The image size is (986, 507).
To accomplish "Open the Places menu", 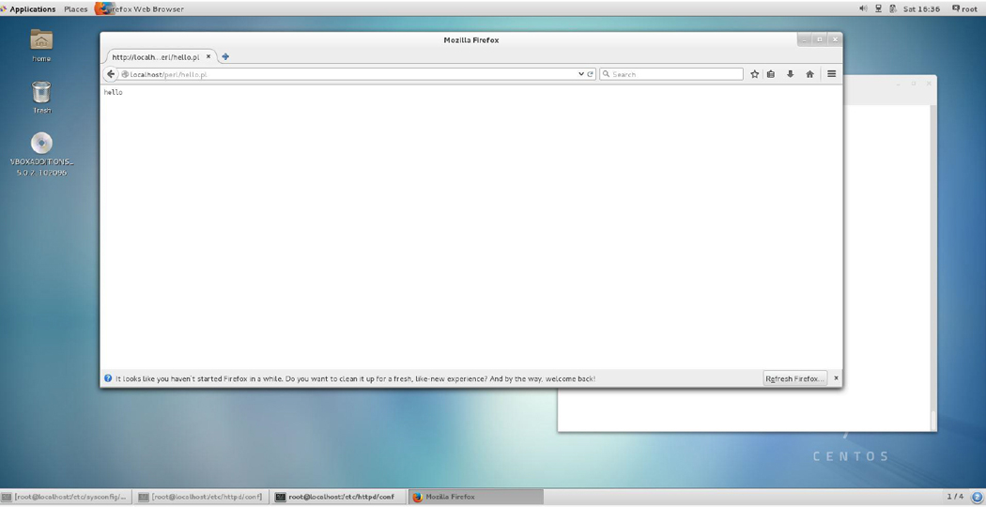I will tap(75, 8).
